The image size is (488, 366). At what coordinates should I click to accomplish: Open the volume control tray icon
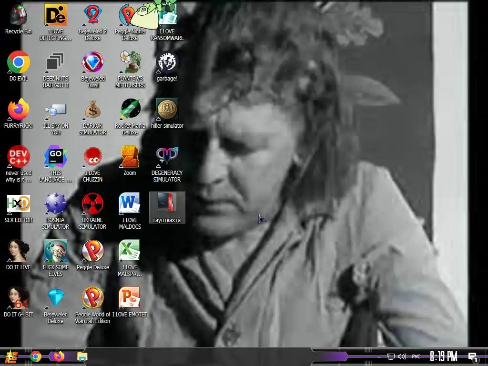[402, 356]
